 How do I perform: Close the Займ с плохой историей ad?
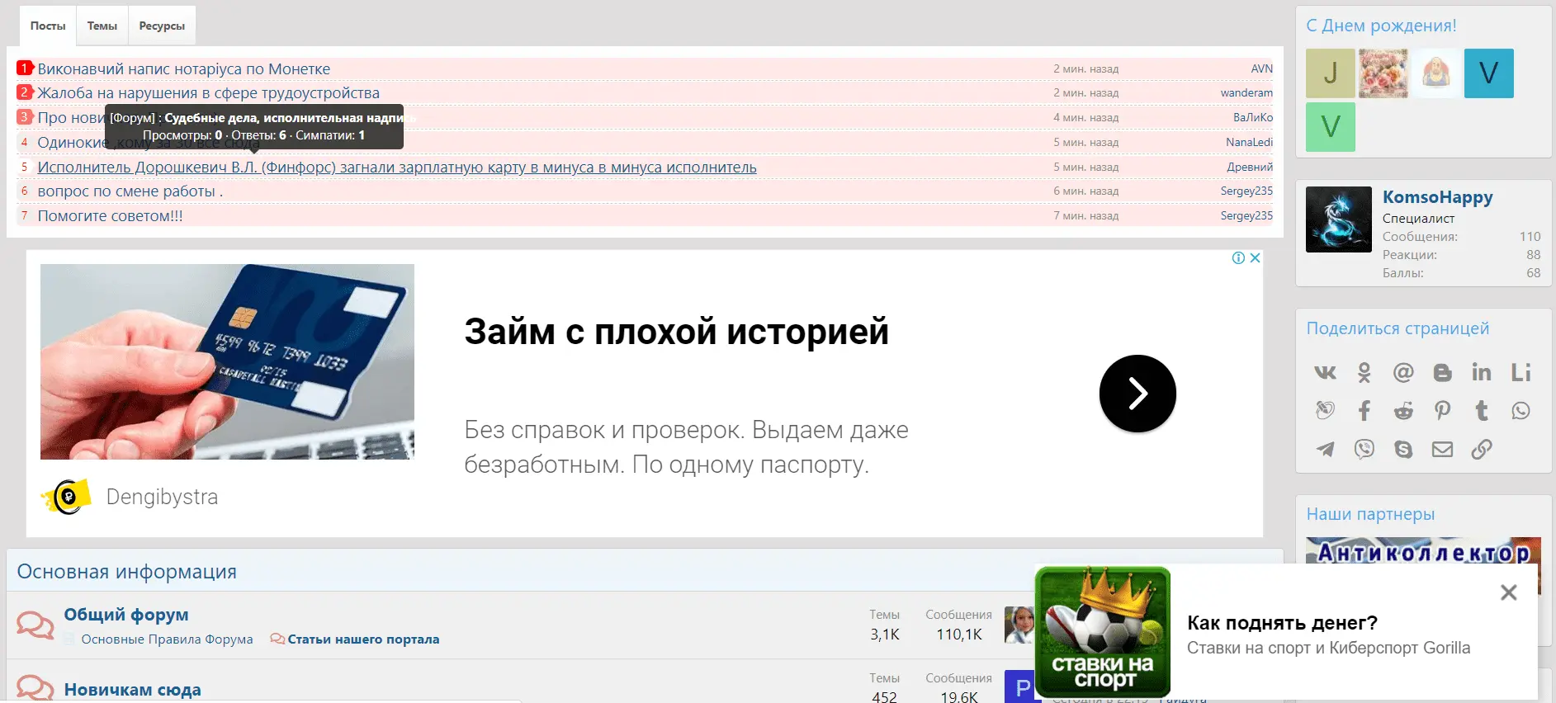tap(1255, 257)
